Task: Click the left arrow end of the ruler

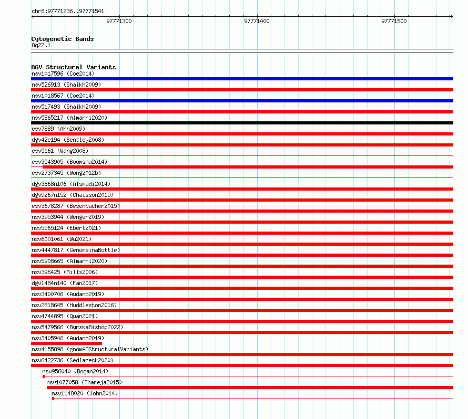Action: pos(33,16)
